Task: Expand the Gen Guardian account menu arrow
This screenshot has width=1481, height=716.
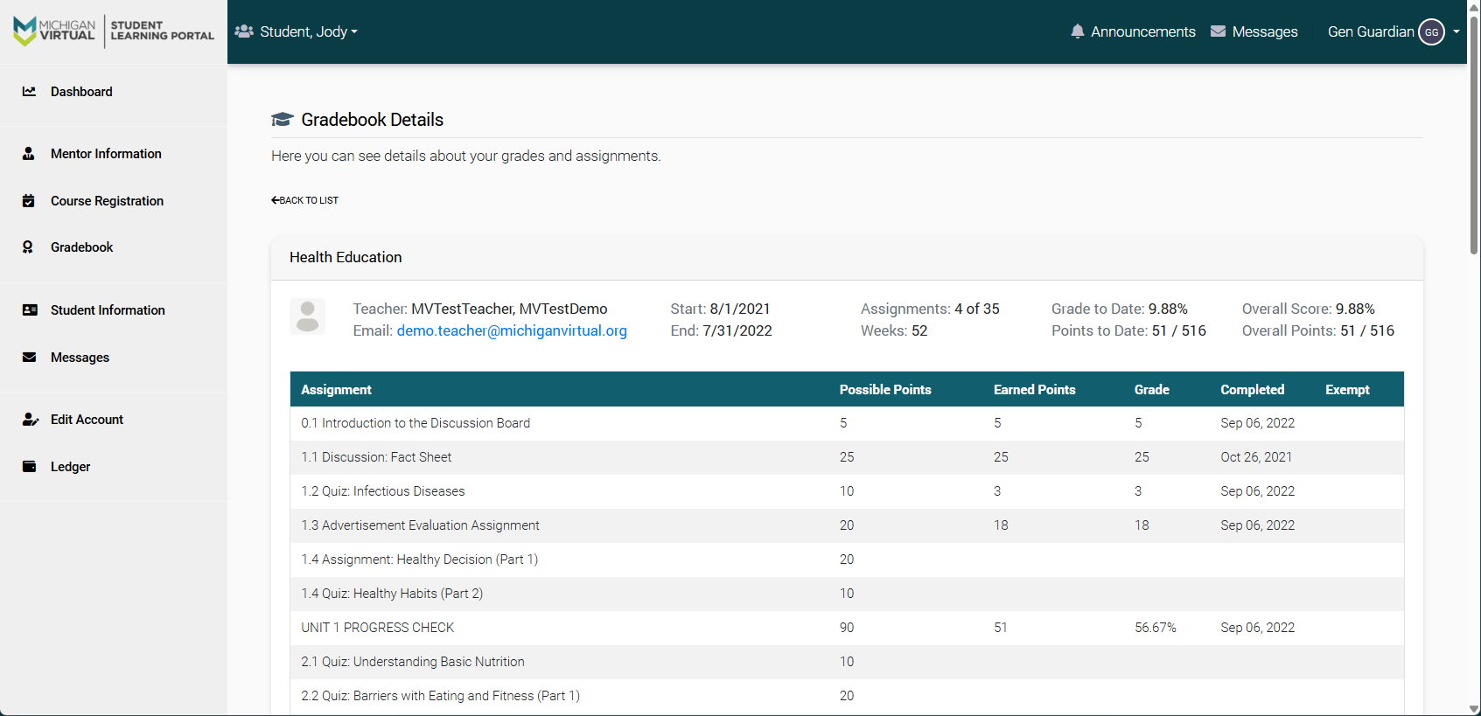Action: point(1457,31)
